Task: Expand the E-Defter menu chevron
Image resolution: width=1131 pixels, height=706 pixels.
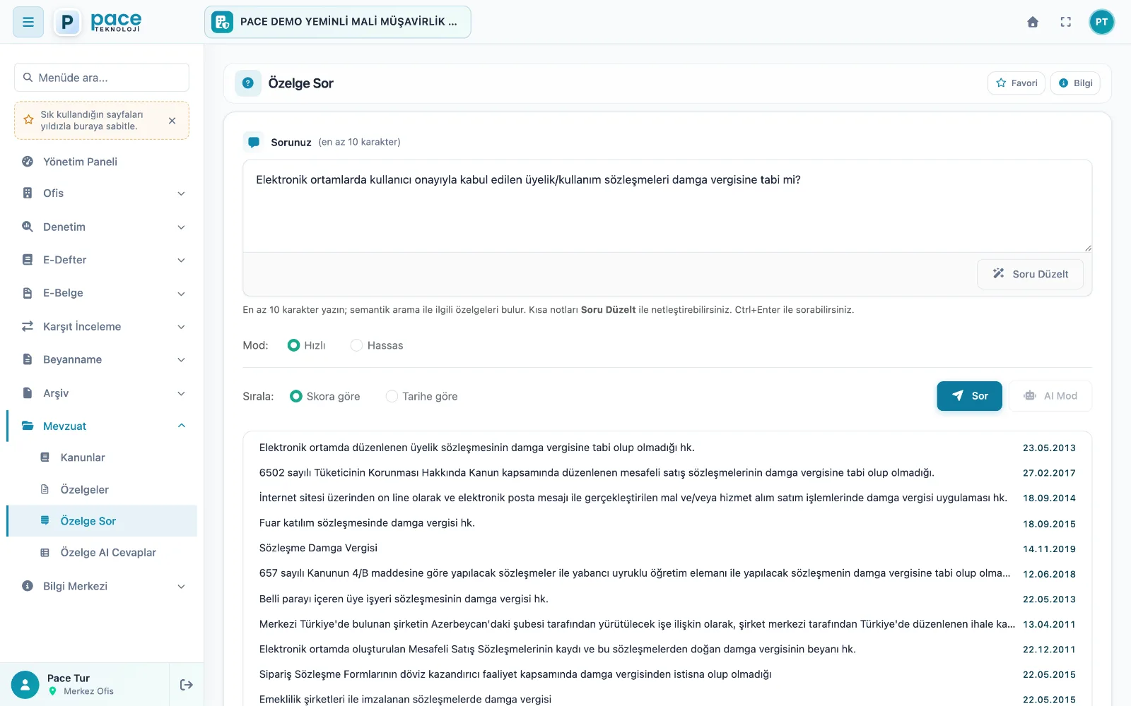Action: (x=181, y=261)
